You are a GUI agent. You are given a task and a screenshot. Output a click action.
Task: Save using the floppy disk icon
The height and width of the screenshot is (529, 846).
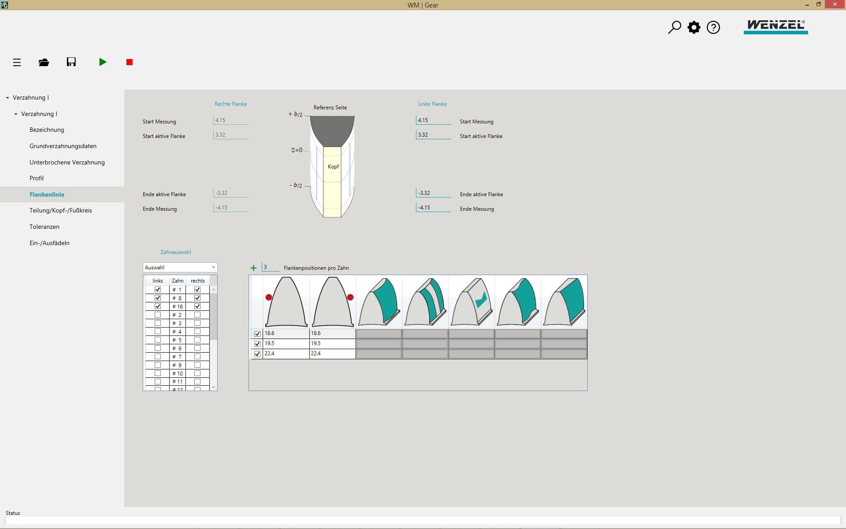click(71, 62)
